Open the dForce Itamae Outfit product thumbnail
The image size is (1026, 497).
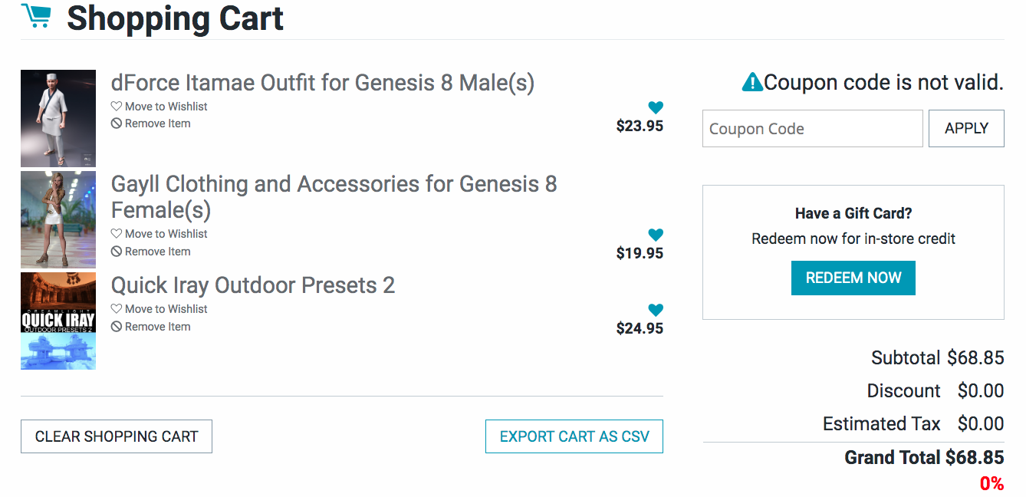pos(58,119)
